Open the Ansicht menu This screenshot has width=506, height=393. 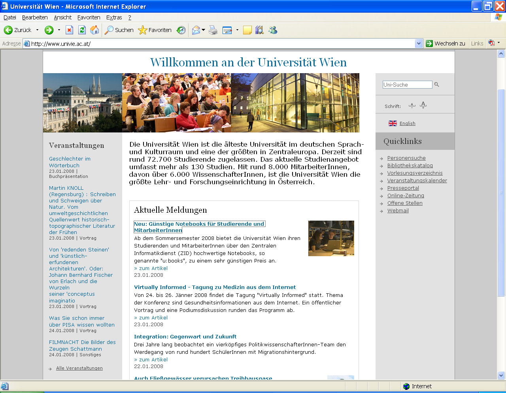point(63,17)
